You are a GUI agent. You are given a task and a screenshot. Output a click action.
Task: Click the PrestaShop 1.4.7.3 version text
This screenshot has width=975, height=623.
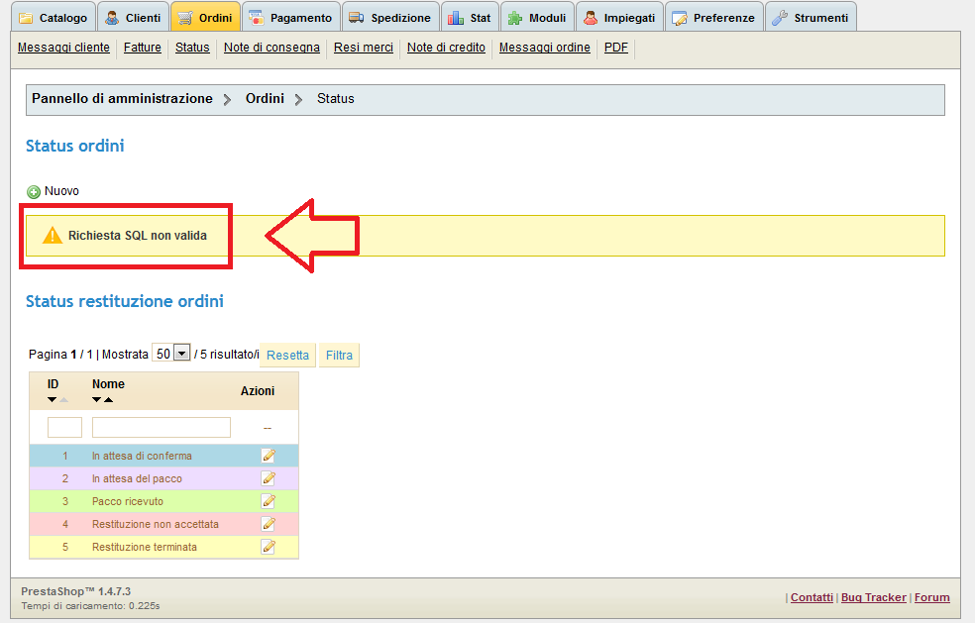[76, 591]
